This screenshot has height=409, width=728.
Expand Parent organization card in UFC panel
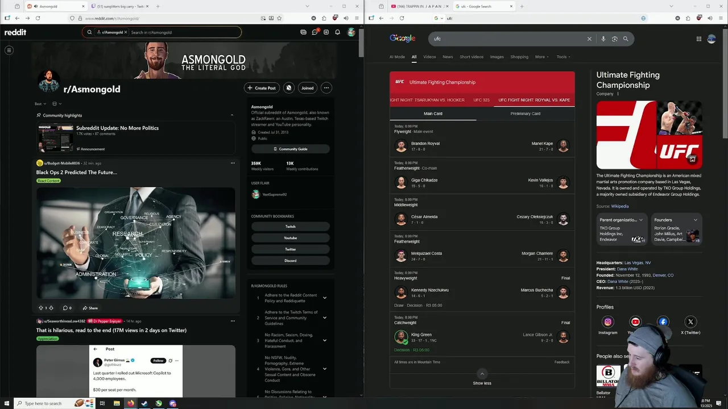[x=641, y=220]
